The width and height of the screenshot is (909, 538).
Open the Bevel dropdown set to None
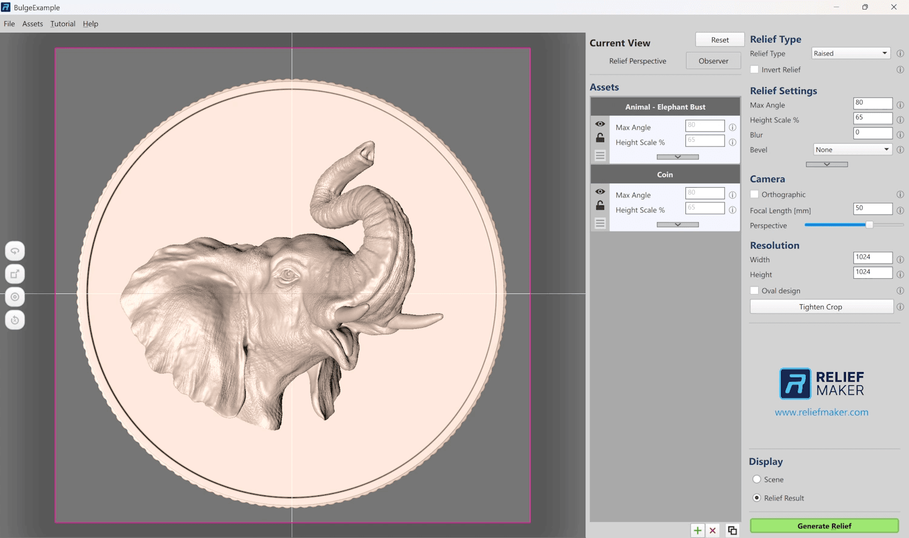[x=852, y=150]
